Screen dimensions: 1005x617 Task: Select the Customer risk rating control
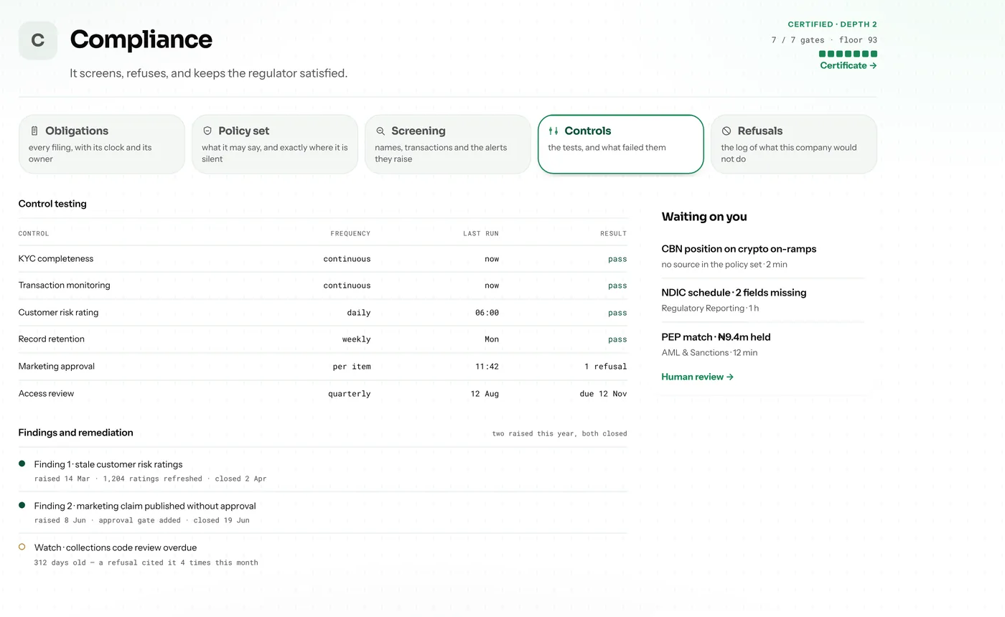click(323, 313)
